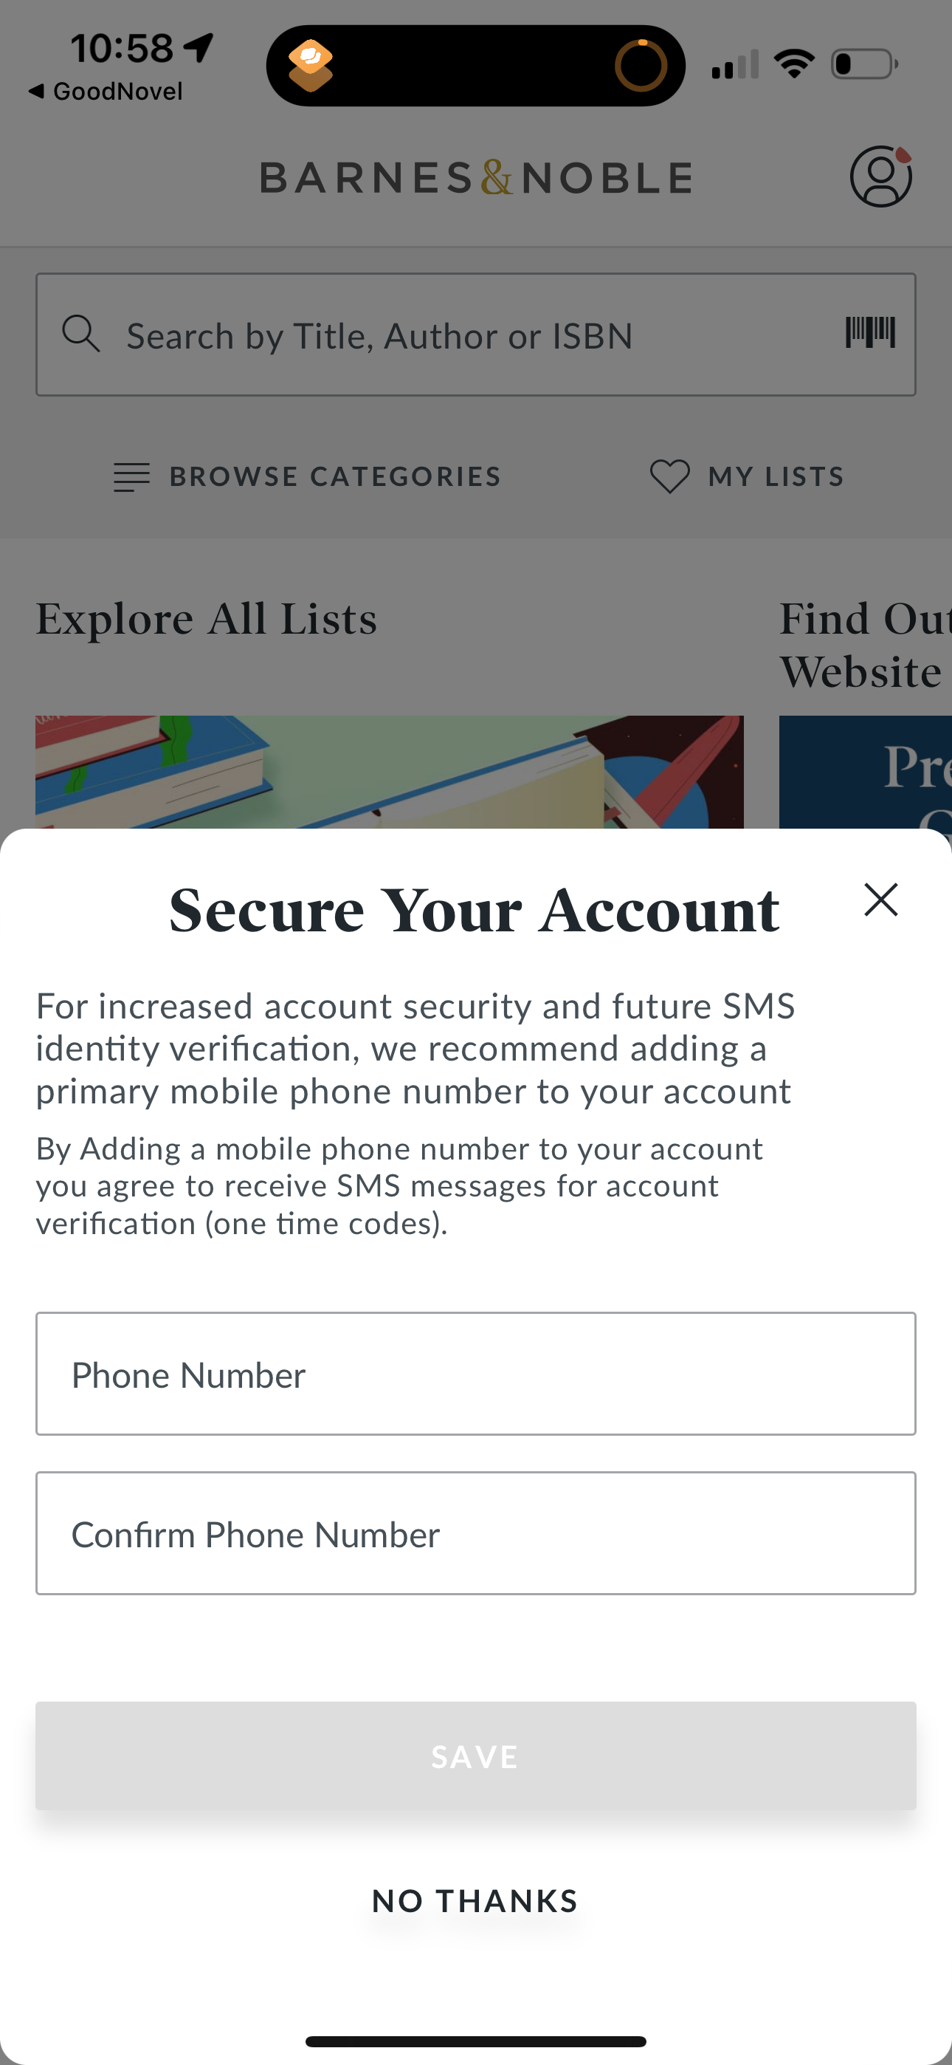
Task: Focus the Confirm Phone Number field
Action: pos(476,1533)
